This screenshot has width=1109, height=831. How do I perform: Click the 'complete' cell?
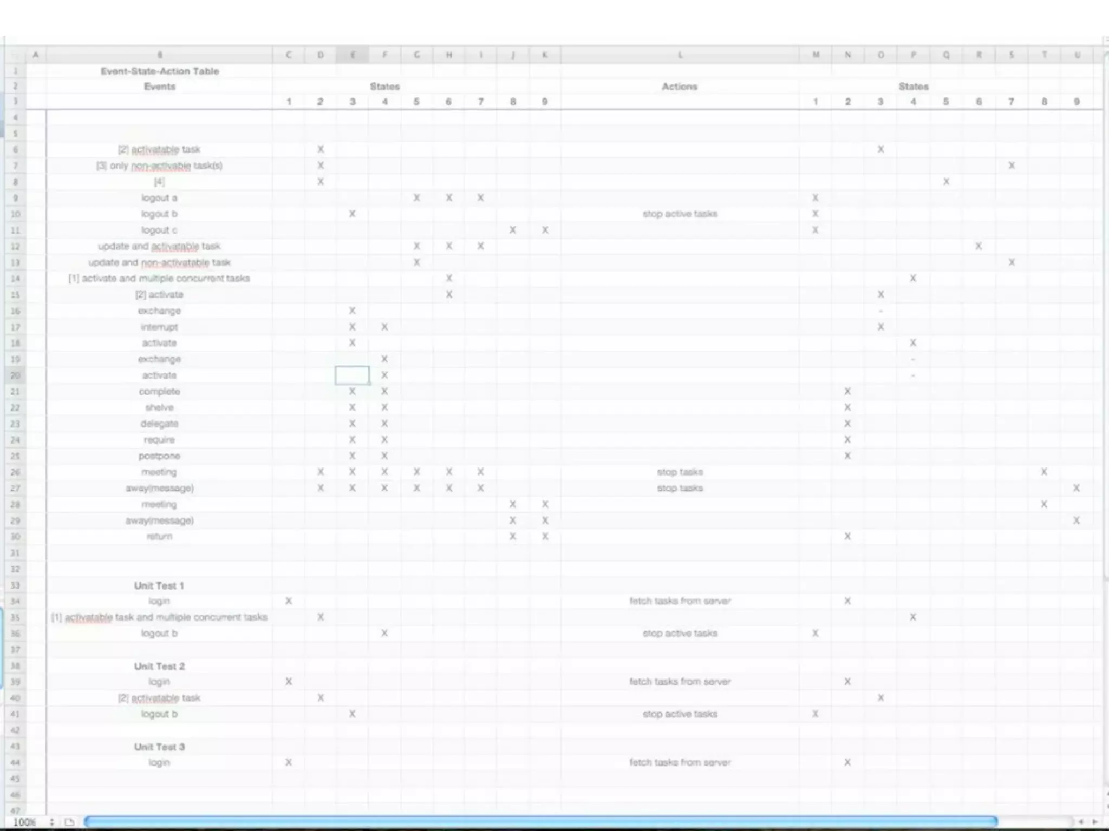point(159,392)
